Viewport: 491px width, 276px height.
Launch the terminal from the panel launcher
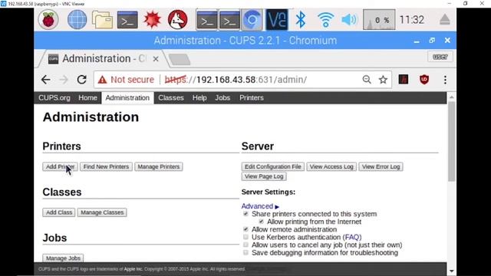click(x=127, y=20)
